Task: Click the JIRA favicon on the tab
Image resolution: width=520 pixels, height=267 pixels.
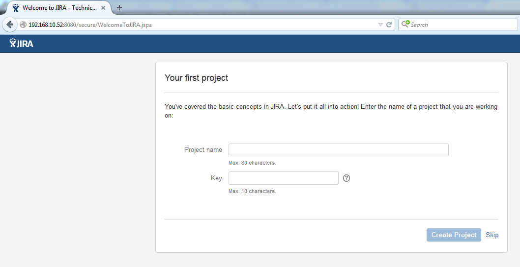Action: pos(16,8)
